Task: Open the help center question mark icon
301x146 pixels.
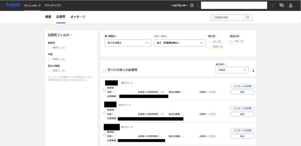Action: pos(192,6)
